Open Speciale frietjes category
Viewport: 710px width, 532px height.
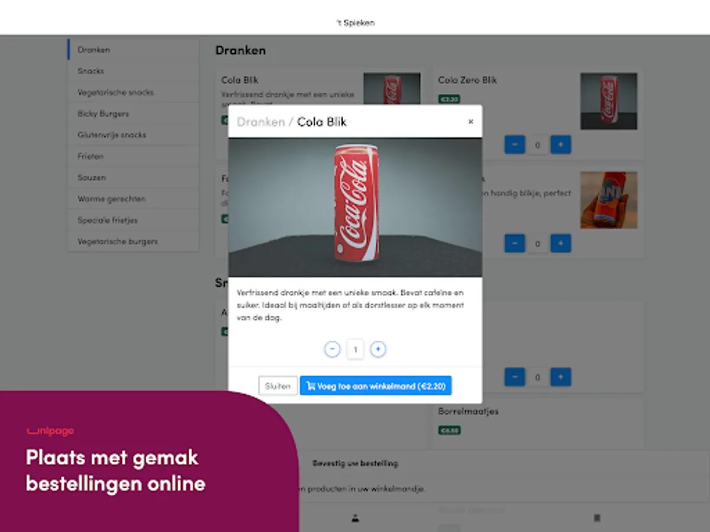[133, 220]
